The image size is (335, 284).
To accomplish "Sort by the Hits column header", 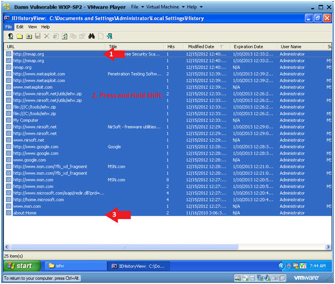I will pos(173,47).
